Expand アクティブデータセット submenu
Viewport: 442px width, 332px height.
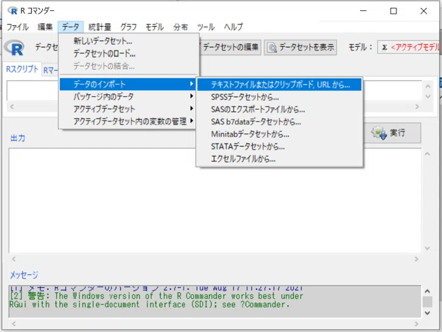(x=128, y=109)
